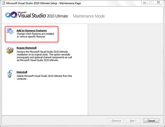
Task: Click 'Restore the Microsoft Visual Studio' description
Action: click(x=44, y=56)
